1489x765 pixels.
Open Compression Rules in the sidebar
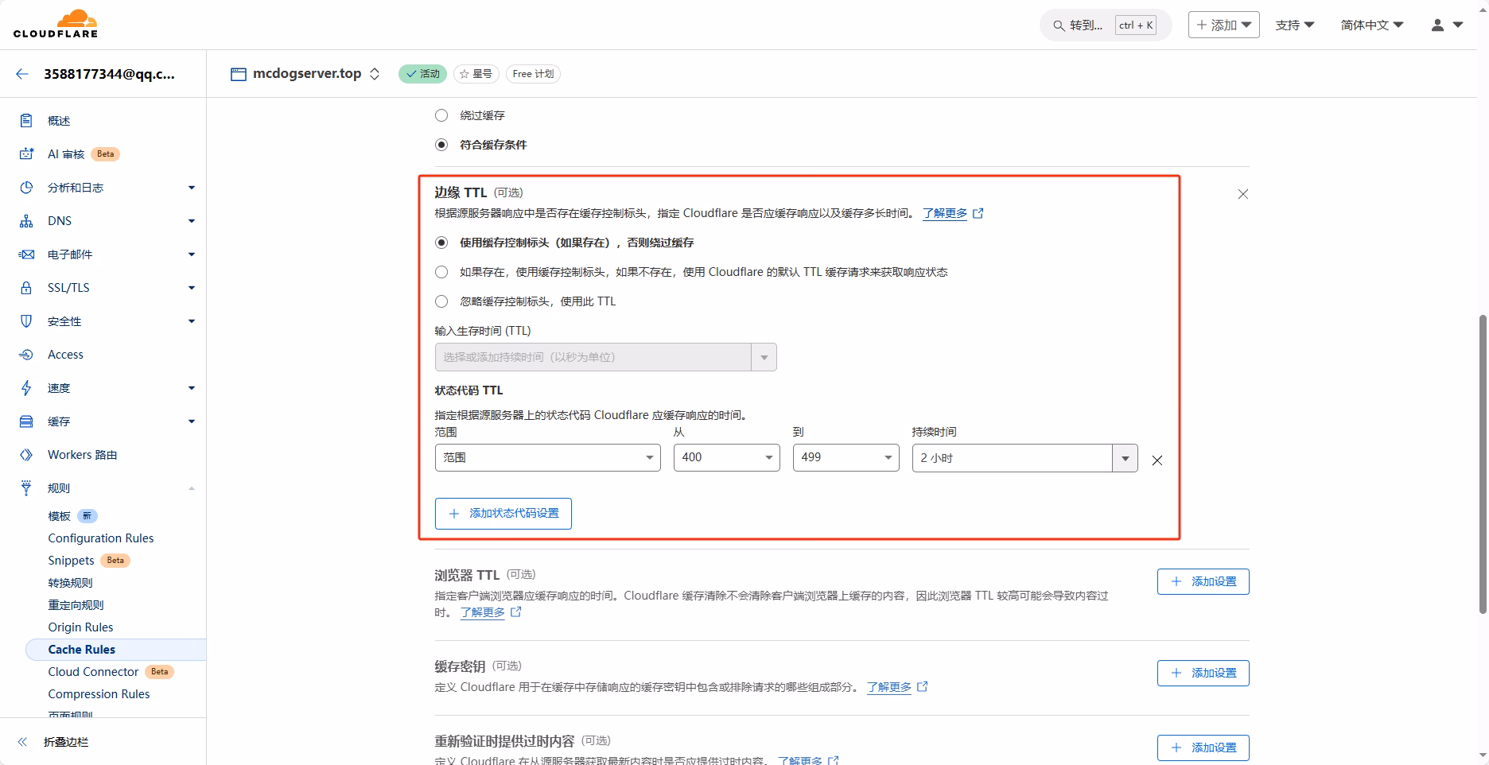click(x=99, y=694)
